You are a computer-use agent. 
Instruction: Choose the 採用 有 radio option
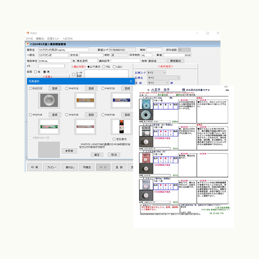point(36,72)
